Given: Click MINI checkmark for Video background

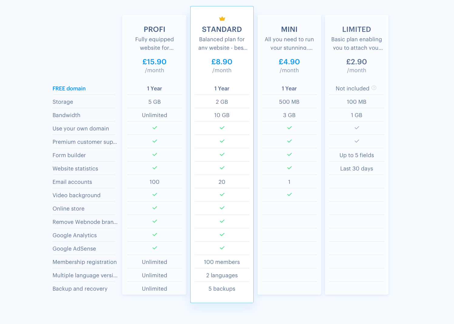Looking at the screenshot, I should coord(290,194).
